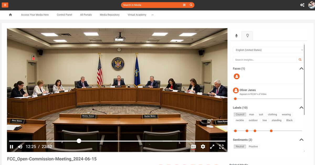Switch to the microphone transcript tab

pos(236,36)
